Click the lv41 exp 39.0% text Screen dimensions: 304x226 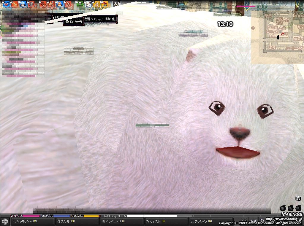pos(115,216)
